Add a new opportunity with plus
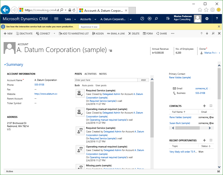This screenshot has width=223, height=175. coord(204,140)
